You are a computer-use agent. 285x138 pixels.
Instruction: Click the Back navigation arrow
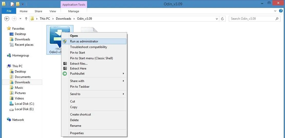click(x=7, y=19)
